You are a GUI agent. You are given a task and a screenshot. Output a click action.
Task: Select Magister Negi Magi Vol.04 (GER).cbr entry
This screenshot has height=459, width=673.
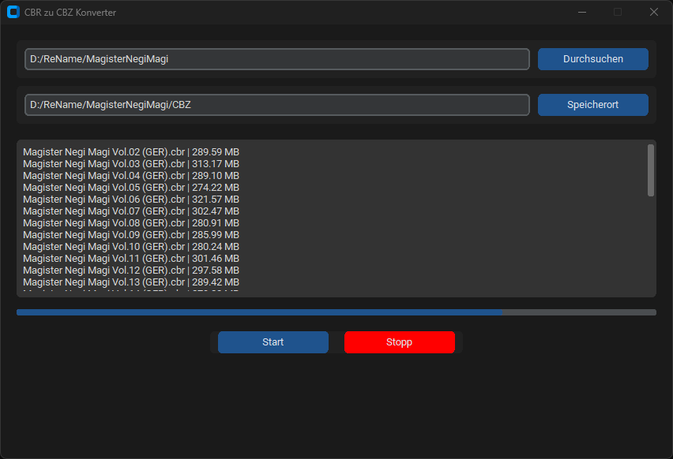(131, 176)
